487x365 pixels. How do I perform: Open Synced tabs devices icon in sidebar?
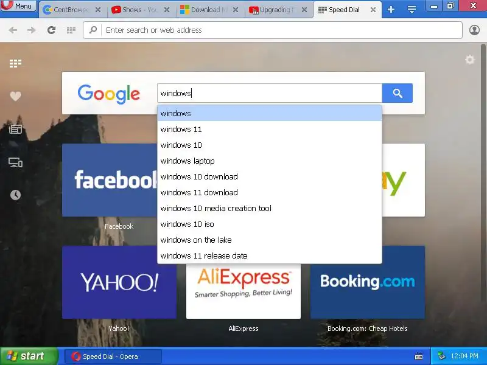point(15,162)
